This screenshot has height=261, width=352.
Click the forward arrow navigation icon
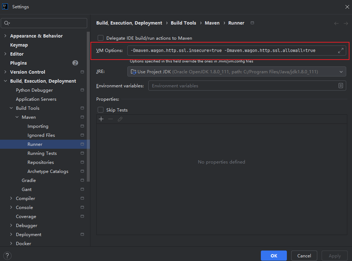click(x=346, y=23)
